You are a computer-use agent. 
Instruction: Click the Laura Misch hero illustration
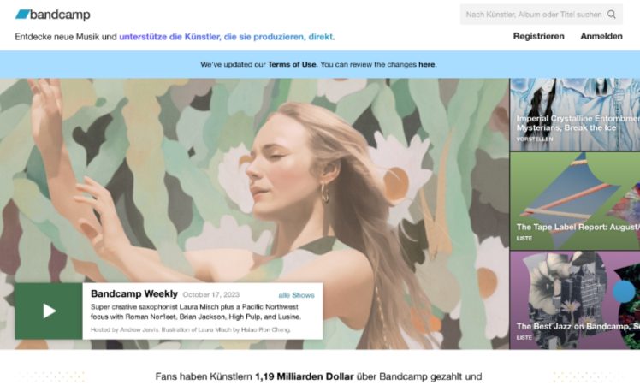[x=254, y=180]
